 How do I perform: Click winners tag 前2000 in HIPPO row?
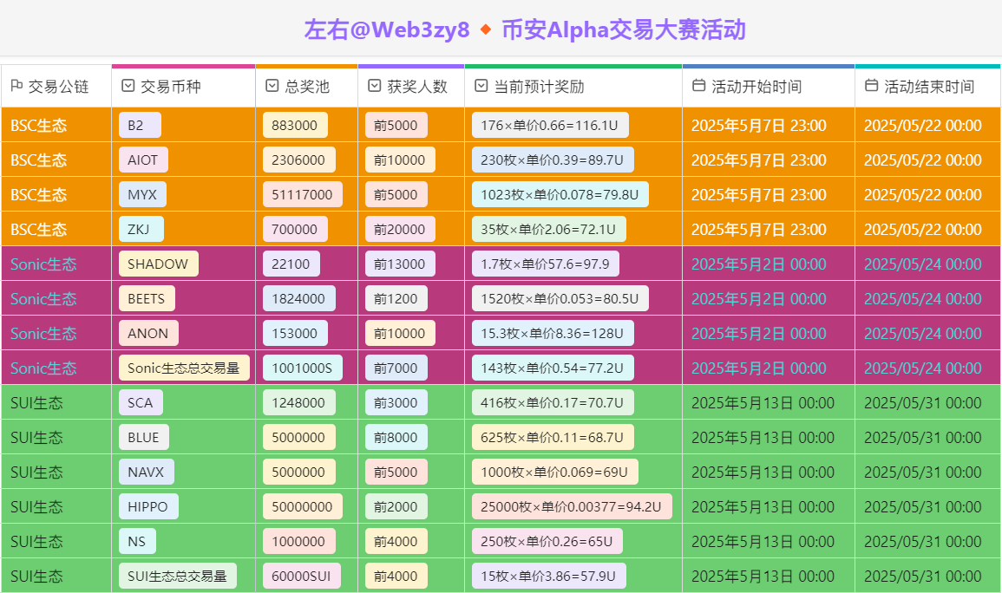point(396,507)
